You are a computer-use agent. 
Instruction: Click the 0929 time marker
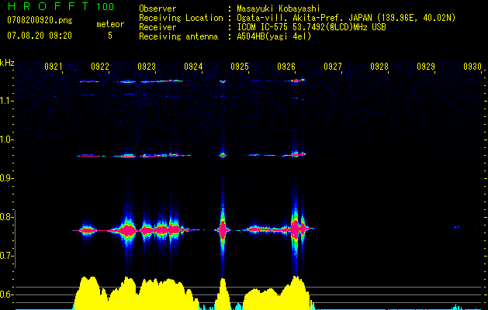pyautogui.click(x=426, y=67)
